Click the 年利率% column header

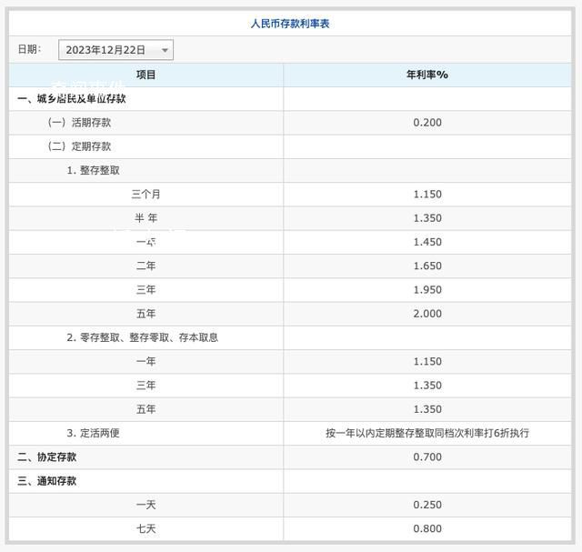(x=426, y=75)
